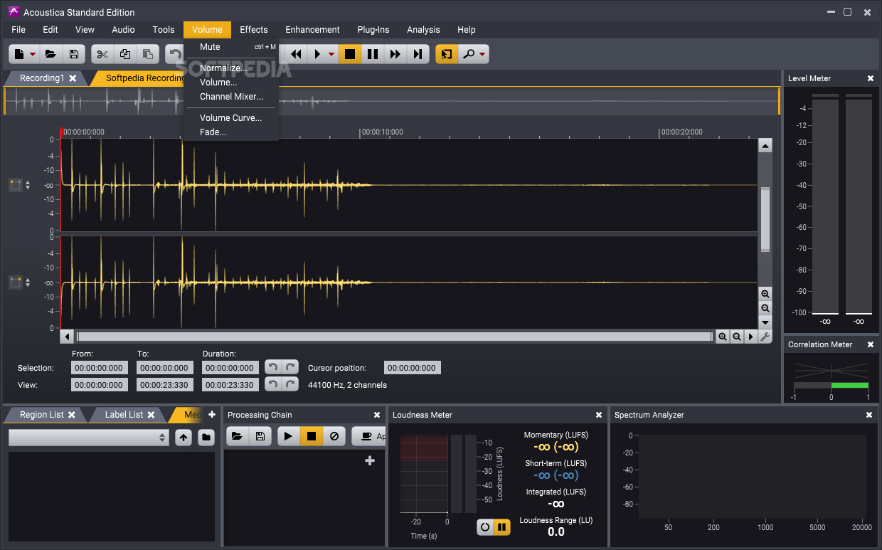
Task: Click the Selection Duration time field
Action: click(230, 368)
